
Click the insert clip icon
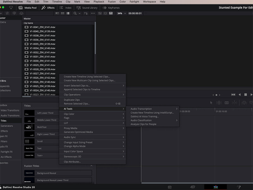[x=244, y=103]
